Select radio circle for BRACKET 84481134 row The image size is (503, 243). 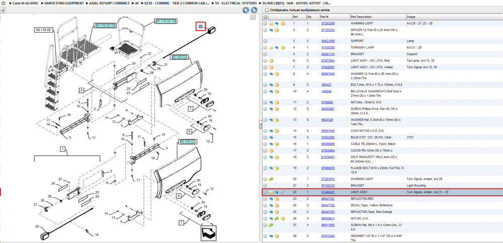pos(265,54)
